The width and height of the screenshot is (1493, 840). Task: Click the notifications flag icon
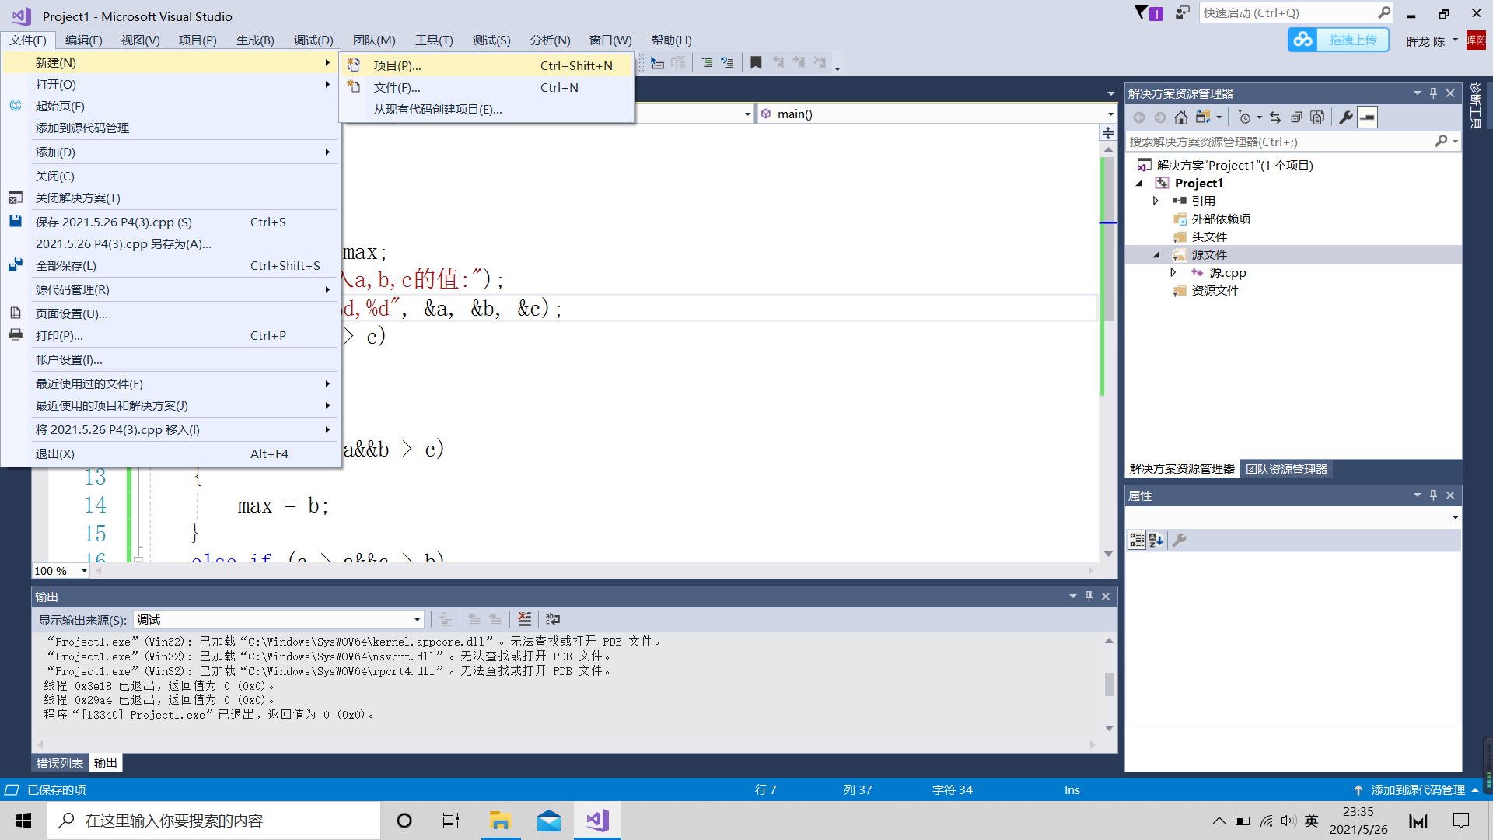tap(1141, 13)
